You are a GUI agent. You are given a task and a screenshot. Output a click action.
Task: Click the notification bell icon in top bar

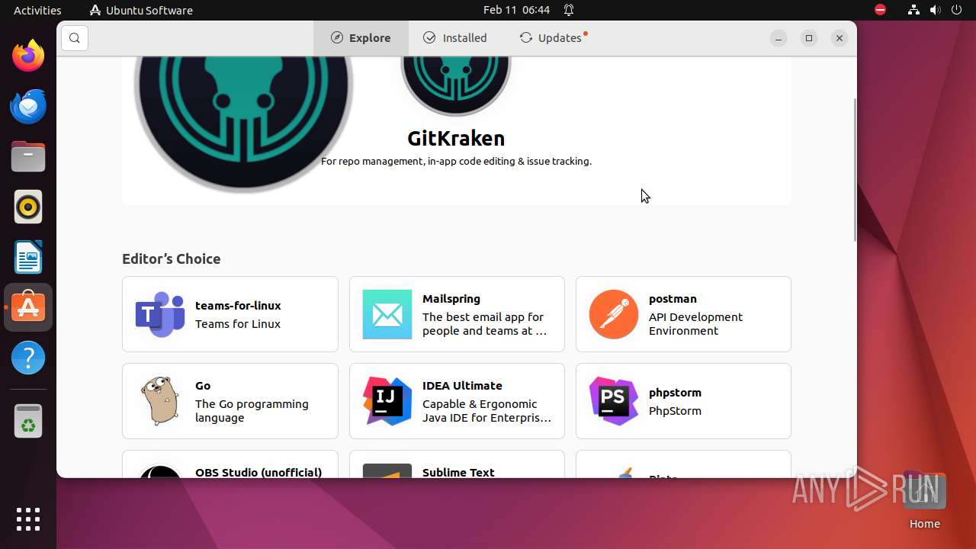pyautogui.click(x=569, y=10)
